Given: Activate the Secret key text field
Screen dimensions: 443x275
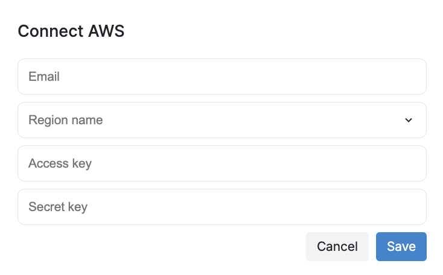Looking at the screenshot, I should 221,207.
